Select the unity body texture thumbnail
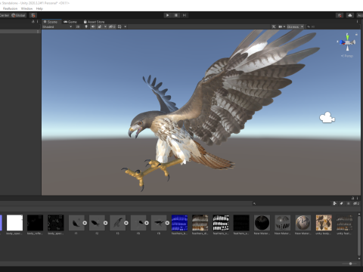The height and width of the screenshot is (272, 363). 324,223
